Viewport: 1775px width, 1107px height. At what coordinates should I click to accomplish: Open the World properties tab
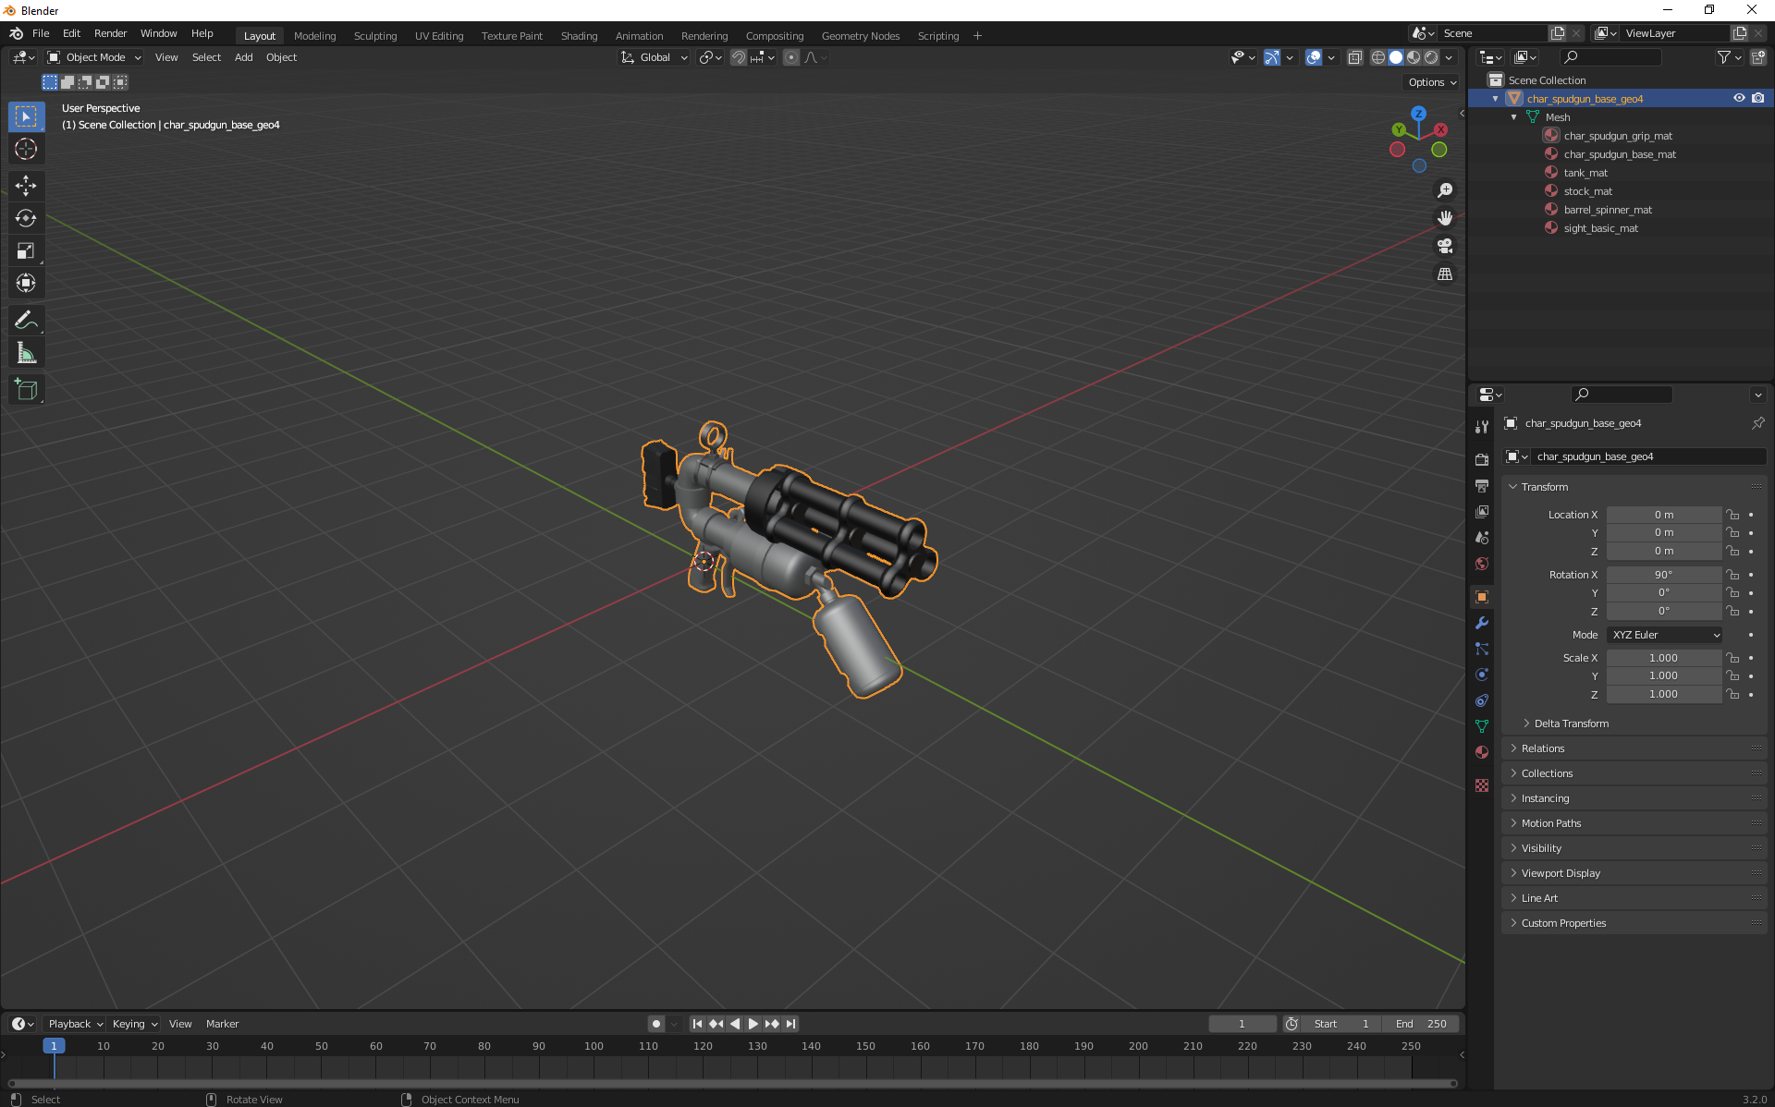pos(1482,564)
